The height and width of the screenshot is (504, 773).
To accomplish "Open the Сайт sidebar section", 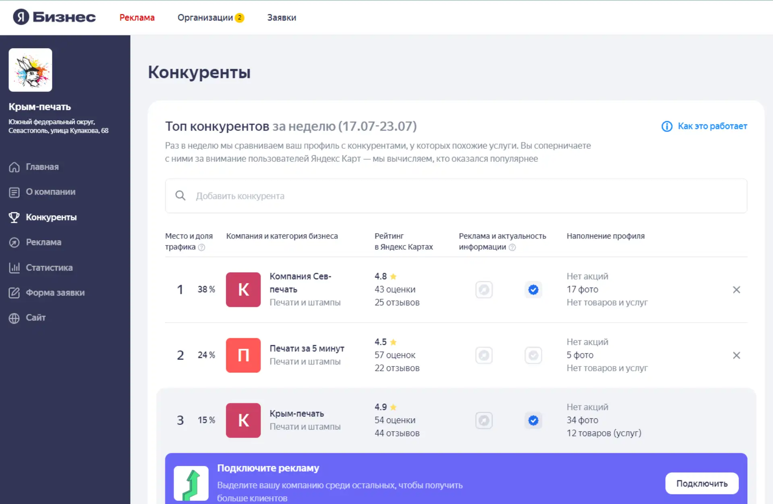I will coord(36,317).
